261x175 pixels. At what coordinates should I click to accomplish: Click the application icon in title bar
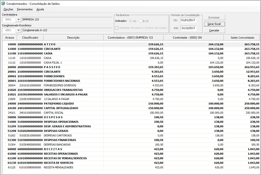(x=3, y=4)
